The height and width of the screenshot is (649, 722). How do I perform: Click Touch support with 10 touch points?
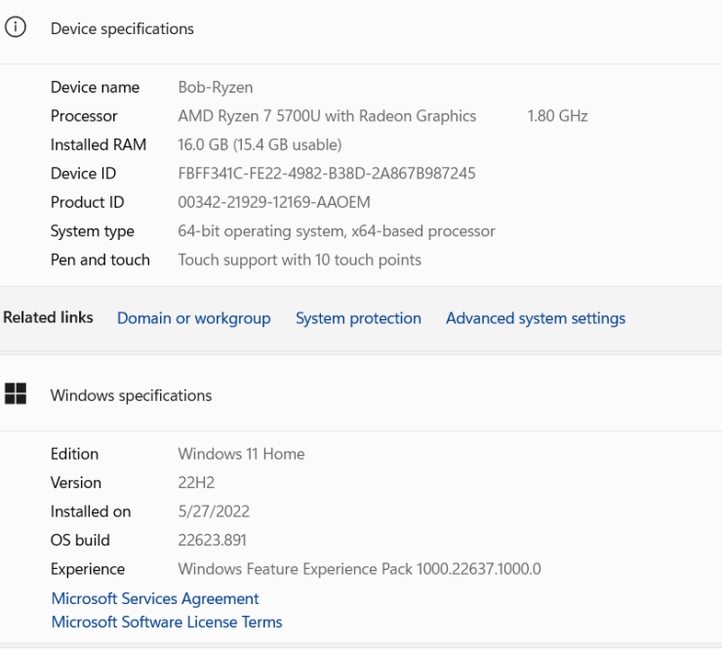300,260
